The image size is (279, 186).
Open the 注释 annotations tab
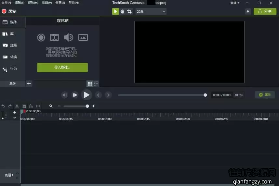[x=12, y=45]
